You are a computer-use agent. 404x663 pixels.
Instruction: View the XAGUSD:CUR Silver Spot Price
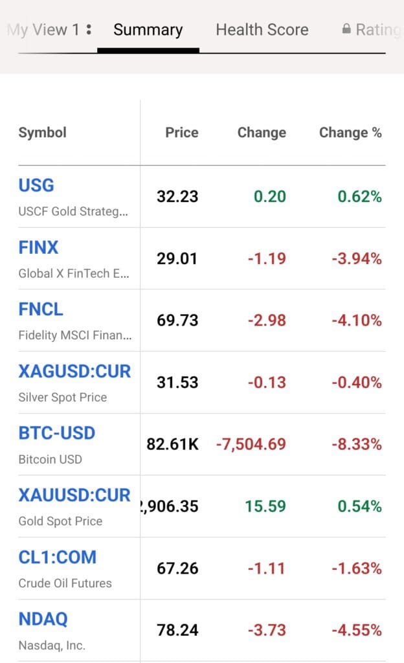coord(74,371)
